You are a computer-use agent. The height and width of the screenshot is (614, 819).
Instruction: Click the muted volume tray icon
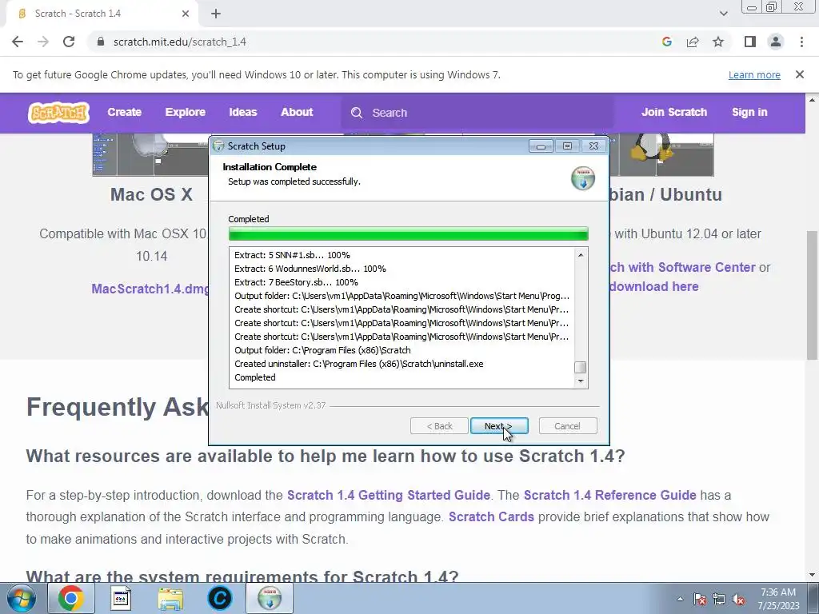738,599
